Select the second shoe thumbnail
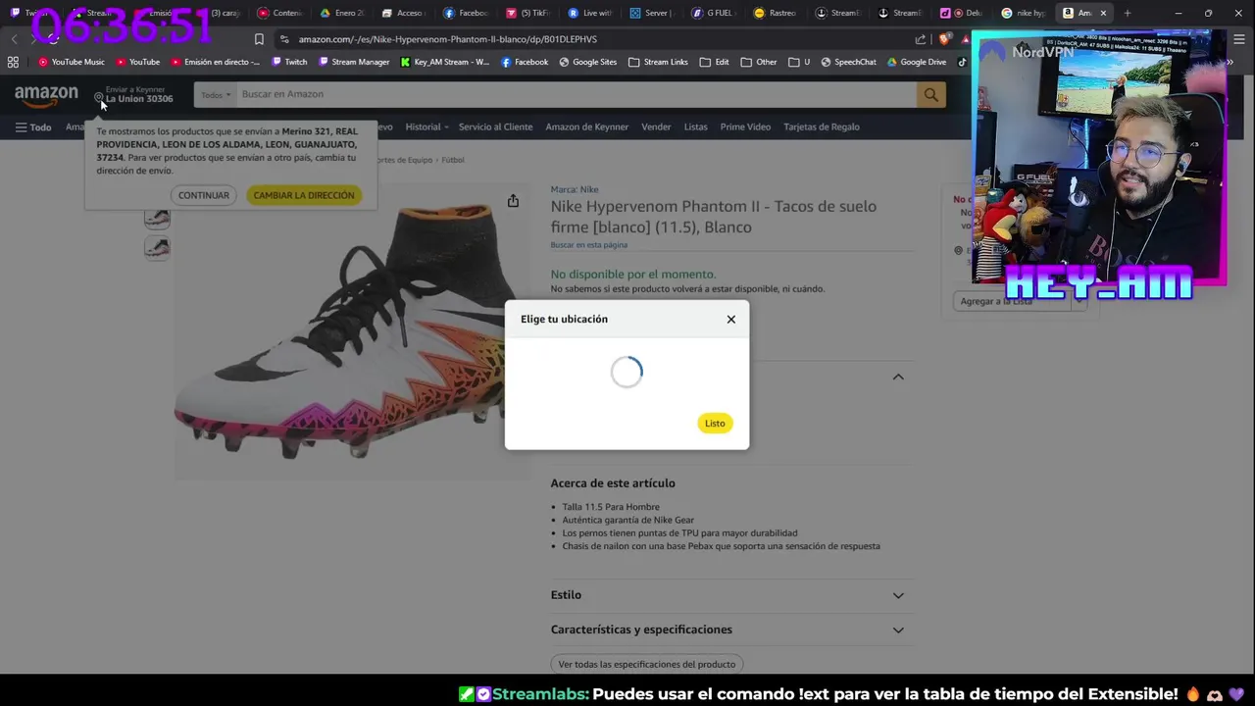 coord(157,247)
